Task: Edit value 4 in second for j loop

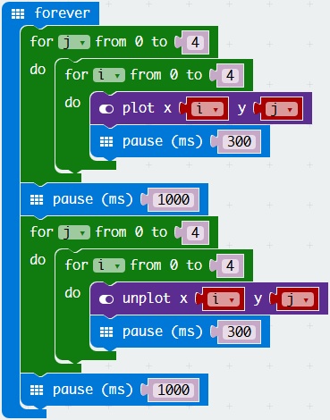Action: pyautogui.click(x=195, y=232)
